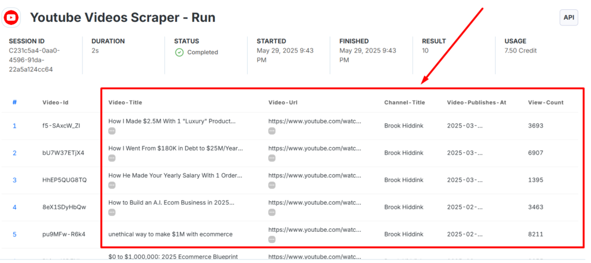Viewport: 591px width, 263px height.
Task: Click title "How He Made Your Yearly Salary"
Action: point(175,175)
